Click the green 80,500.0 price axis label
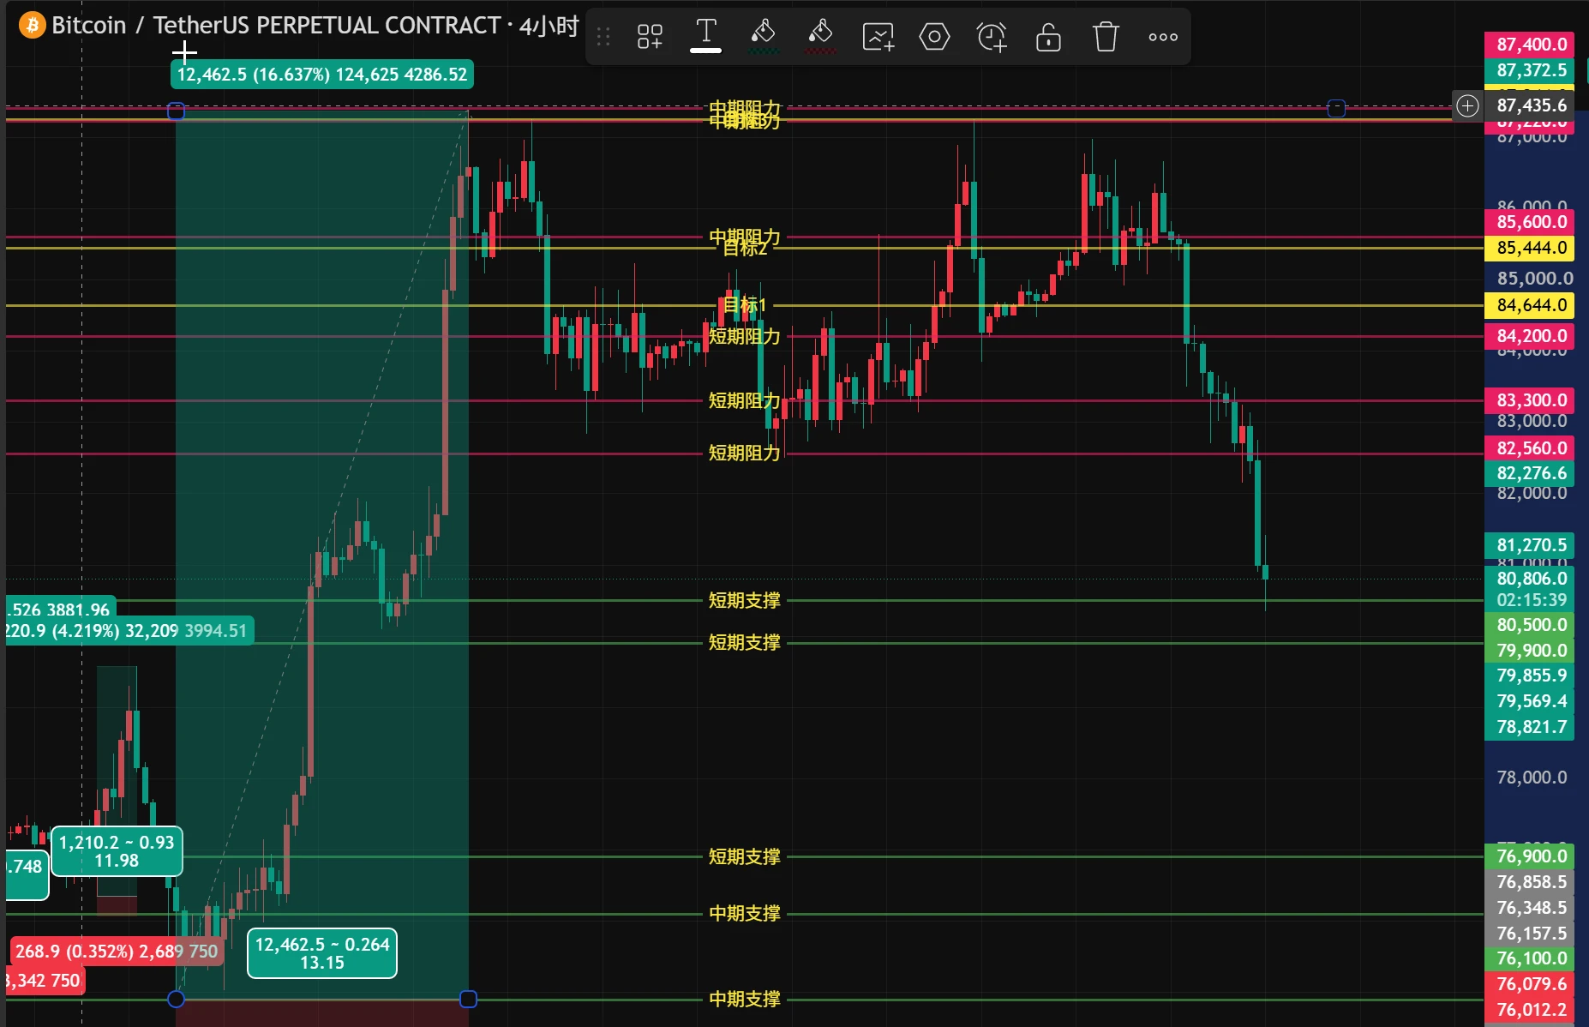The height and width of the screenshot is (1027, 1589). tap(1529, 625)
